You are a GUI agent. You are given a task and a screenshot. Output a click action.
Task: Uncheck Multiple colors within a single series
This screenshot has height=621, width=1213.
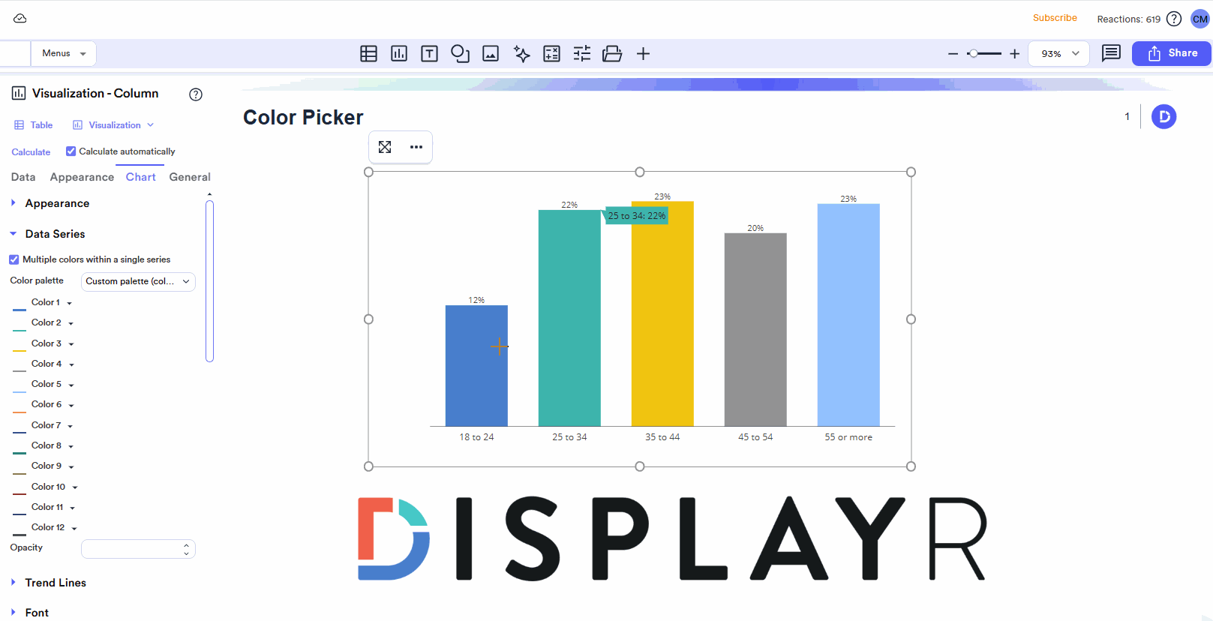14,259
